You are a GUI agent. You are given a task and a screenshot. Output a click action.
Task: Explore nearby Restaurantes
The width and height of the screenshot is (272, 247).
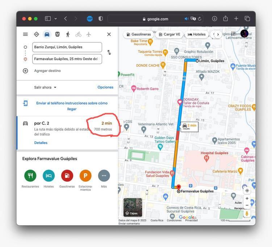tap(30, 179)
